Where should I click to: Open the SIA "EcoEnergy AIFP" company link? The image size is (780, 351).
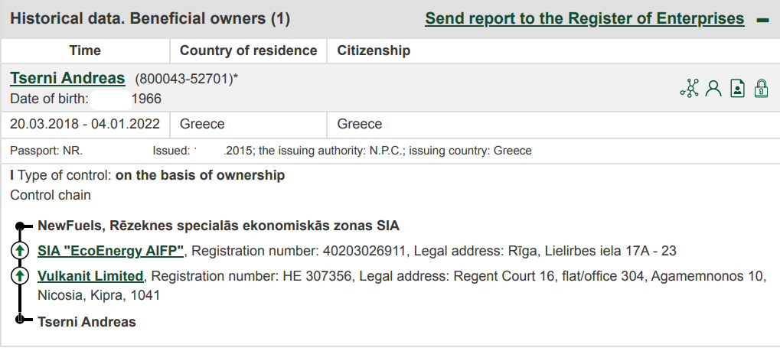tap(110, 251)
